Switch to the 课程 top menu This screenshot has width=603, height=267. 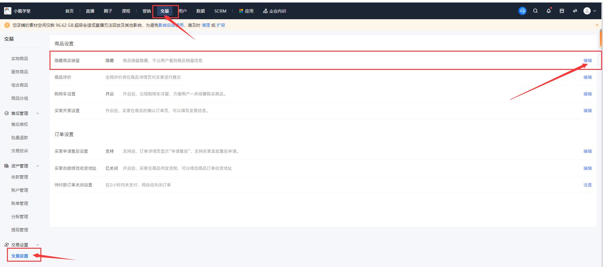(126, 11)
